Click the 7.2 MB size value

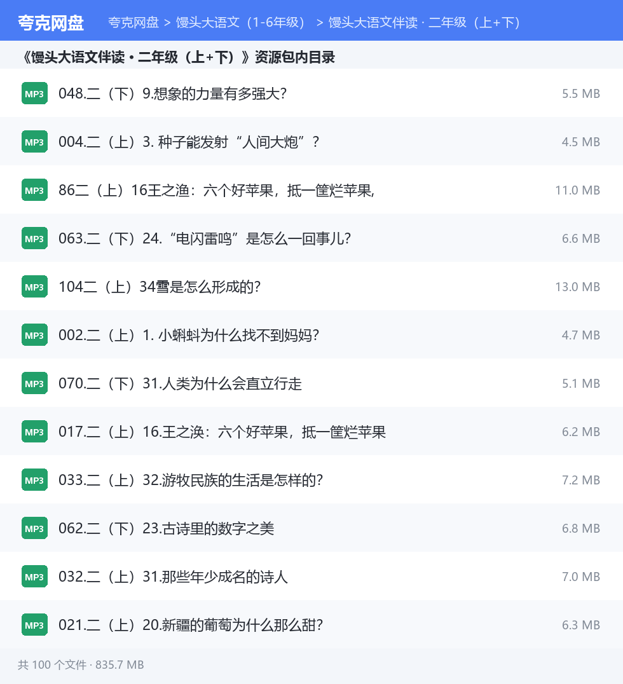coord(580,480)
